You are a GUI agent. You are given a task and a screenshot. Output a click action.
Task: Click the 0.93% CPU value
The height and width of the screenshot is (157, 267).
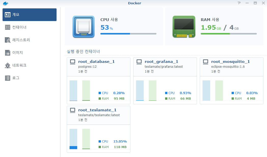tap(185, 93)
